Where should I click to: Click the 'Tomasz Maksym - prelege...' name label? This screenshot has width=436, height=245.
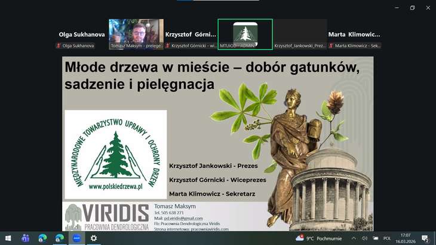coord(137,46)
